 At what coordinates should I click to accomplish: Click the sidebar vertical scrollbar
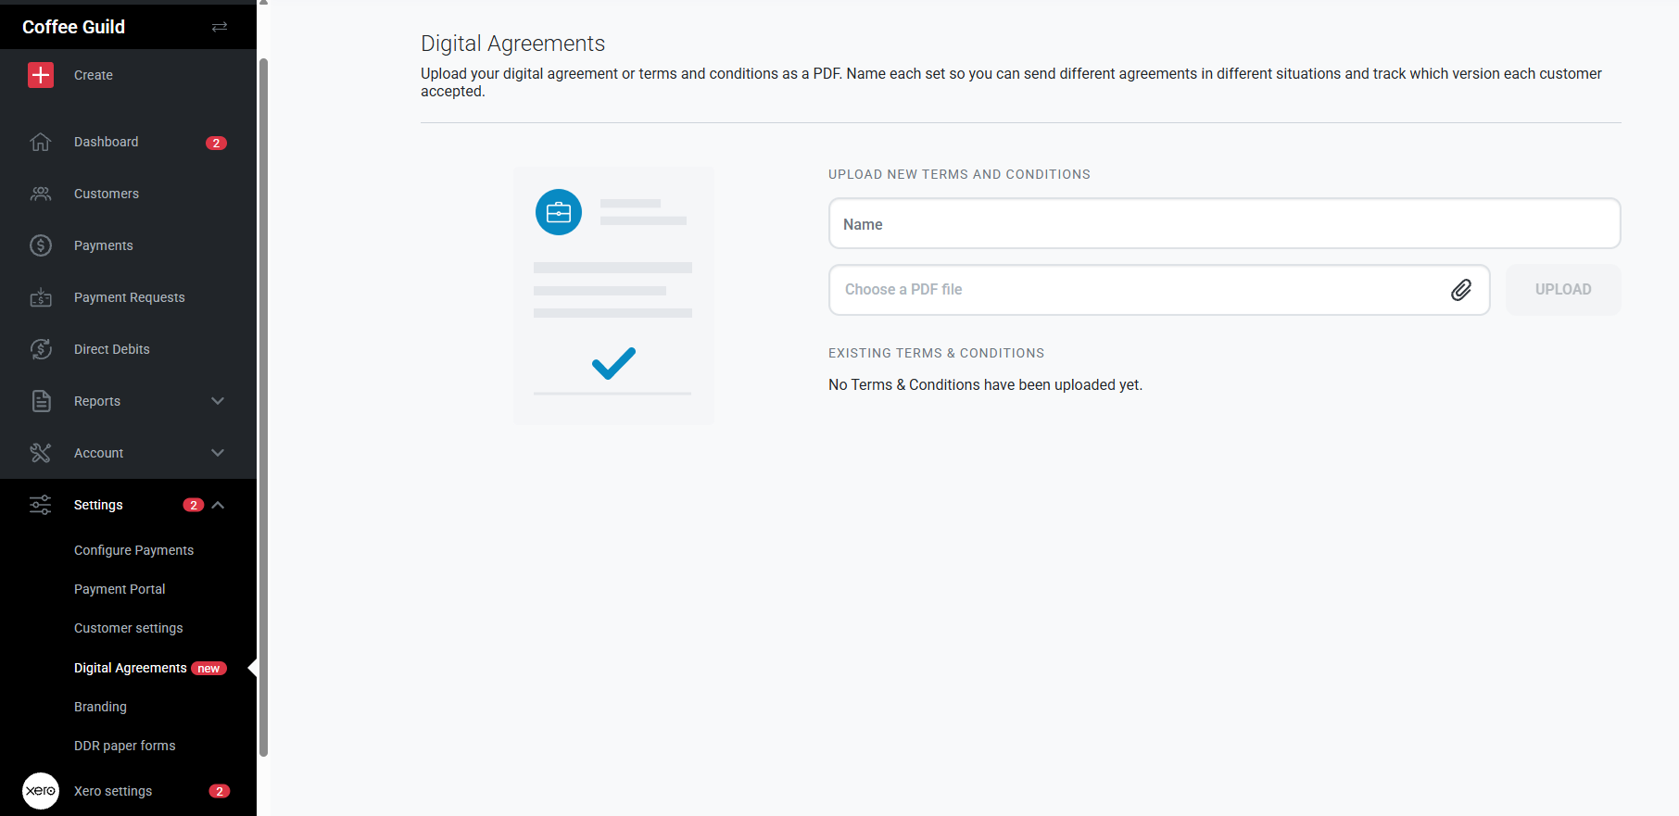263,408
